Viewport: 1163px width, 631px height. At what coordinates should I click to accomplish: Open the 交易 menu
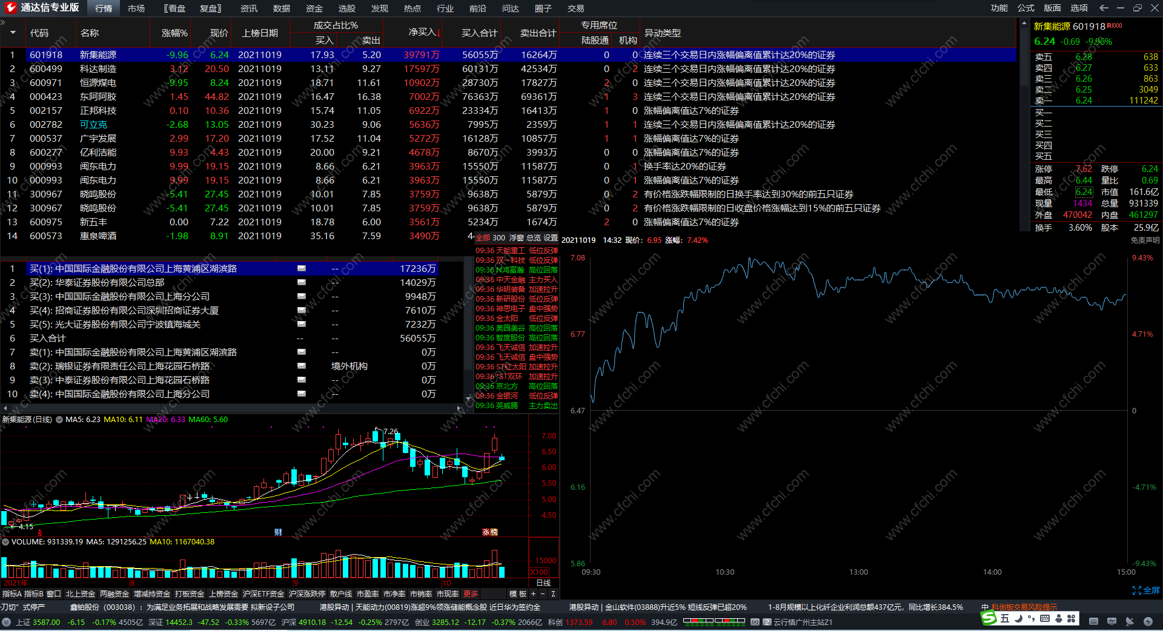coord(576,8)
